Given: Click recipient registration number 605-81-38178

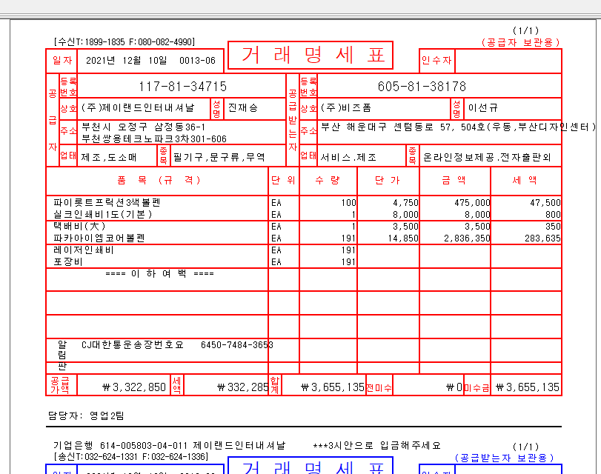Looking at the screenshot, I should [x=422, y=87].
